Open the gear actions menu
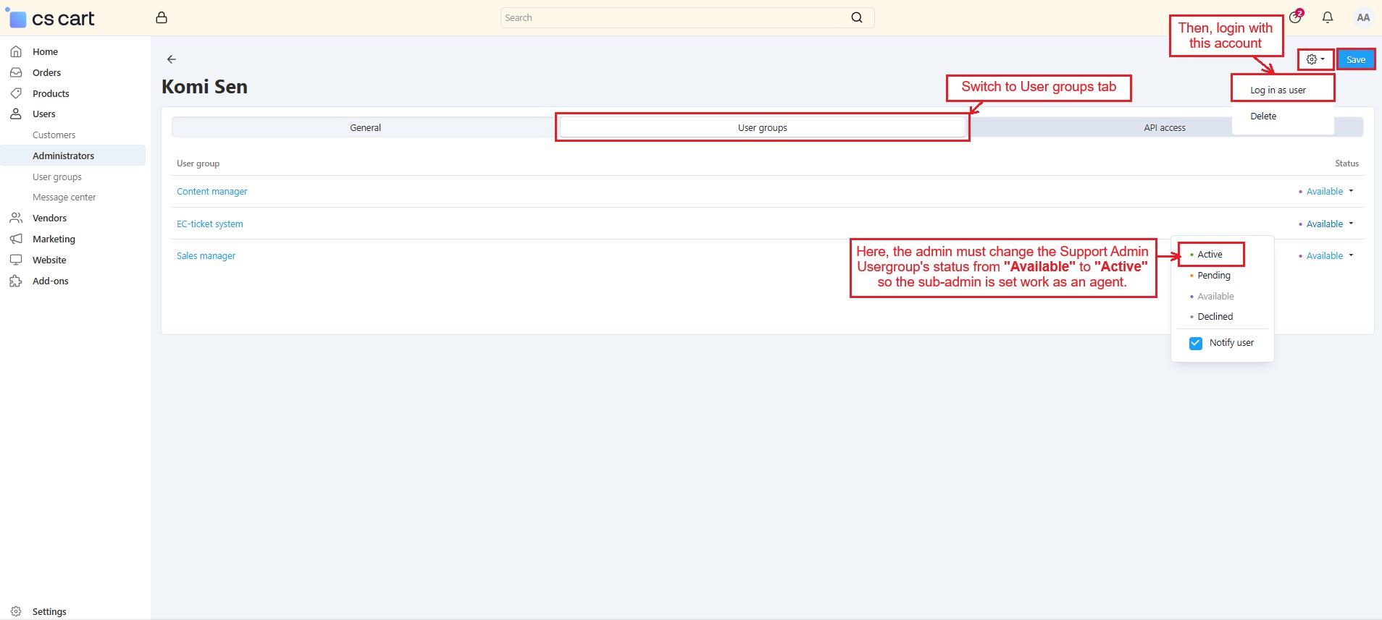 point(1315,59)
